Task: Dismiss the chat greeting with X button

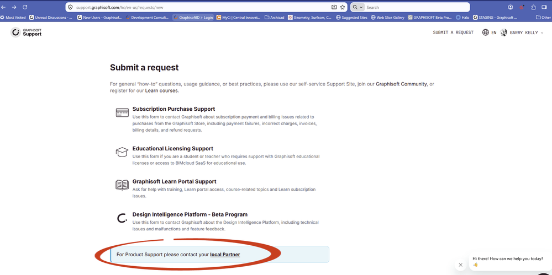Action: coord(460,265)
